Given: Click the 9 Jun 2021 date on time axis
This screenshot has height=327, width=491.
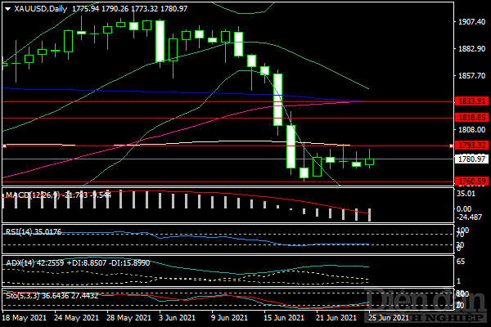Looking at the screenshot, I should [227, 316].
